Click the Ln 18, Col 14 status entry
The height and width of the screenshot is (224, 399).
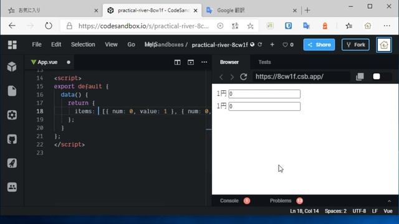[x=304, y=212]
